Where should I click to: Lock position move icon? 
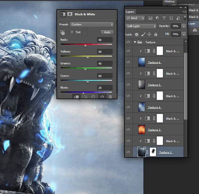coord(149,34)
